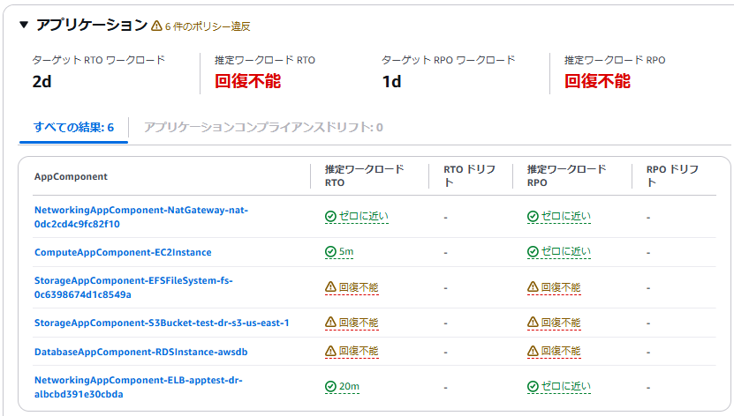Click the warning icon in EFSFileSystem RTO cell
This screenshot has width=734, height=416.
[x=330, y=286]
